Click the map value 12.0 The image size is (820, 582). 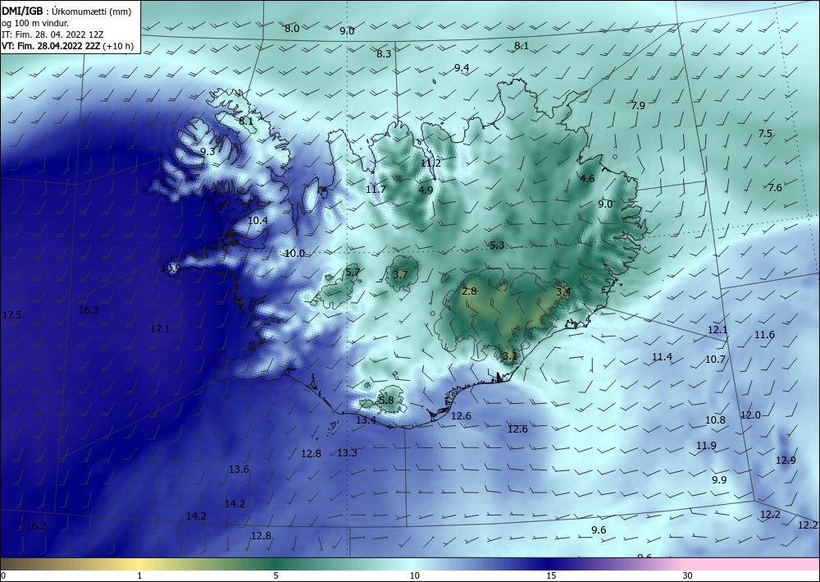point(750,415)
